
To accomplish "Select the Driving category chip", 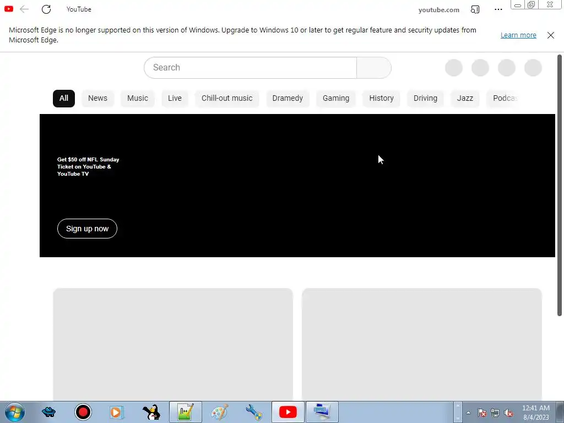I will click(x=425, y=98).
